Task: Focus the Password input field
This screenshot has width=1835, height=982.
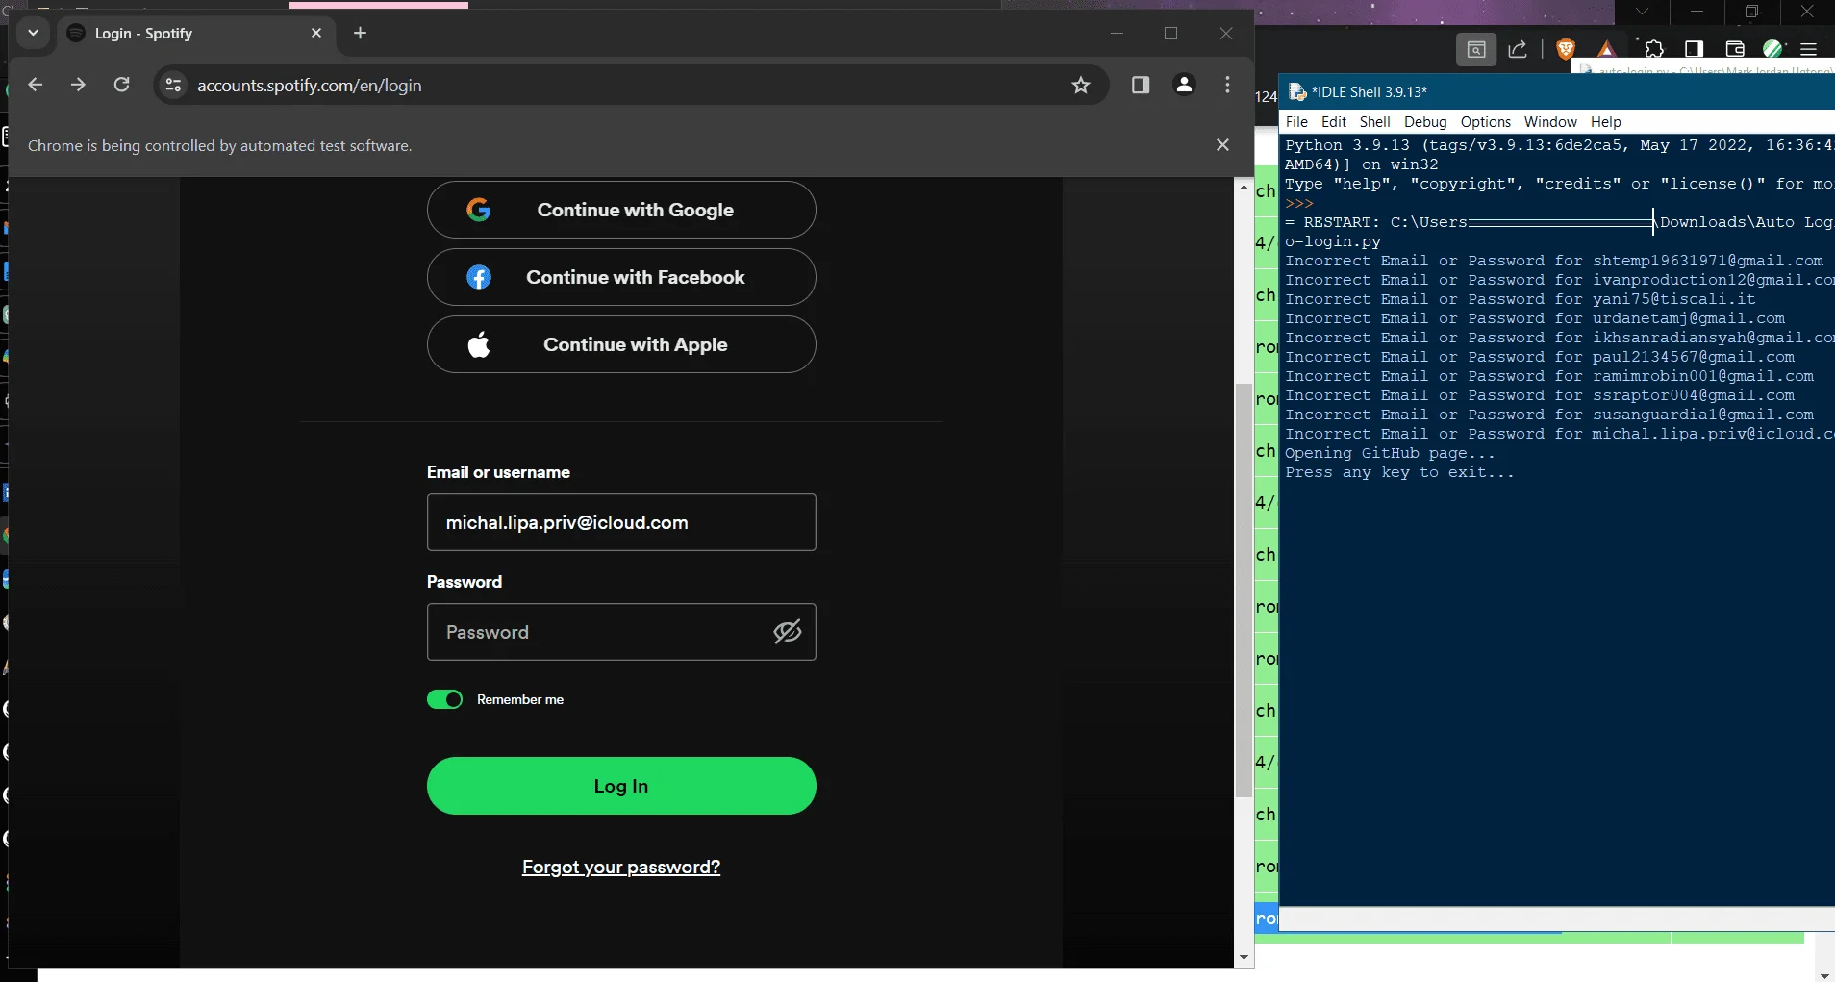Action: pyautogui.click(x=621, y=632)
